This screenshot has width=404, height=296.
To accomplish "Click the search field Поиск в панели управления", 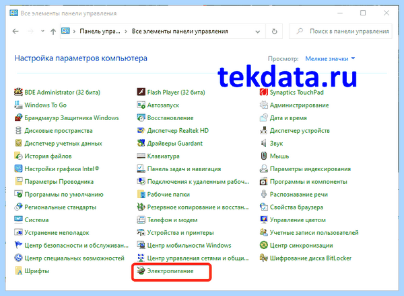I will coord(341,32).
